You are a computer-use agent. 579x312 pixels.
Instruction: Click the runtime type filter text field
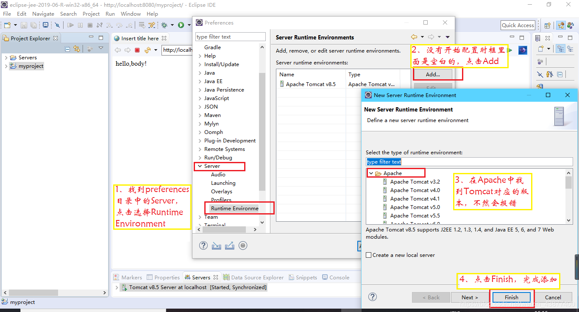point(469,162)
